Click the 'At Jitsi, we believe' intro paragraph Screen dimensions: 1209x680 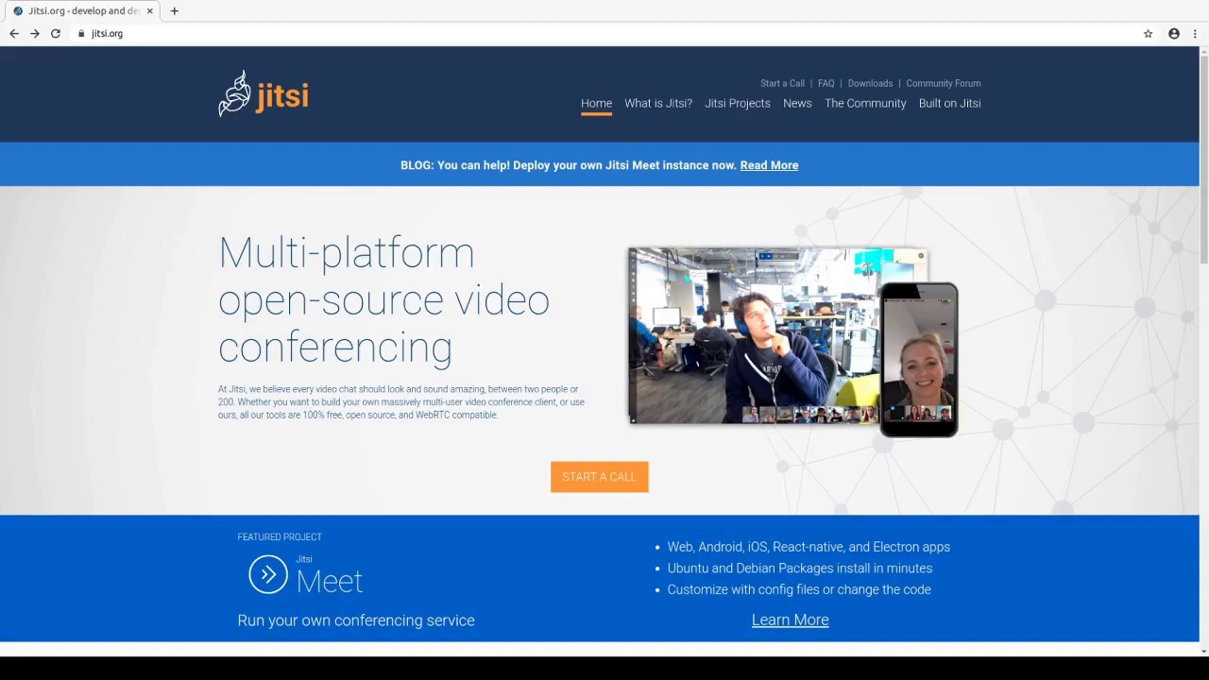point(401,401)
